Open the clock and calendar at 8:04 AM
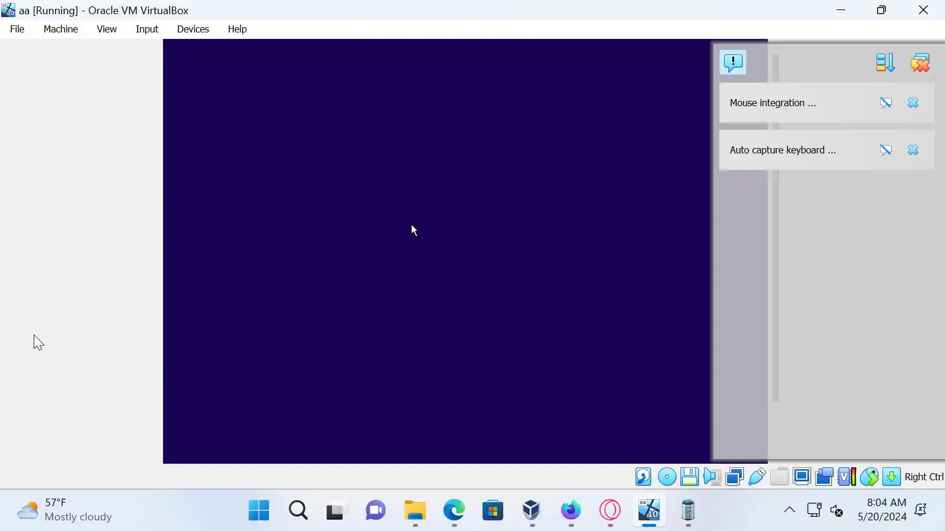The image size is (945, 531). [882, 510]
